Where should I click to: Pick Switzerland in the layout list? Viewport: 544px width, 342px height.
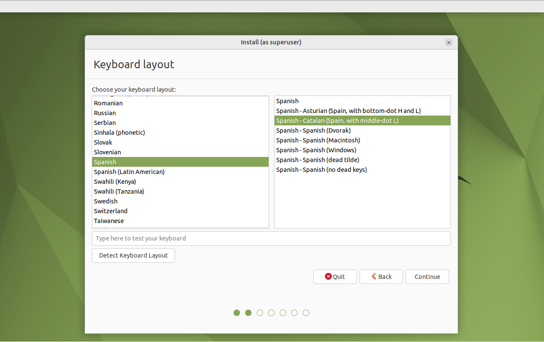(111, 211)
